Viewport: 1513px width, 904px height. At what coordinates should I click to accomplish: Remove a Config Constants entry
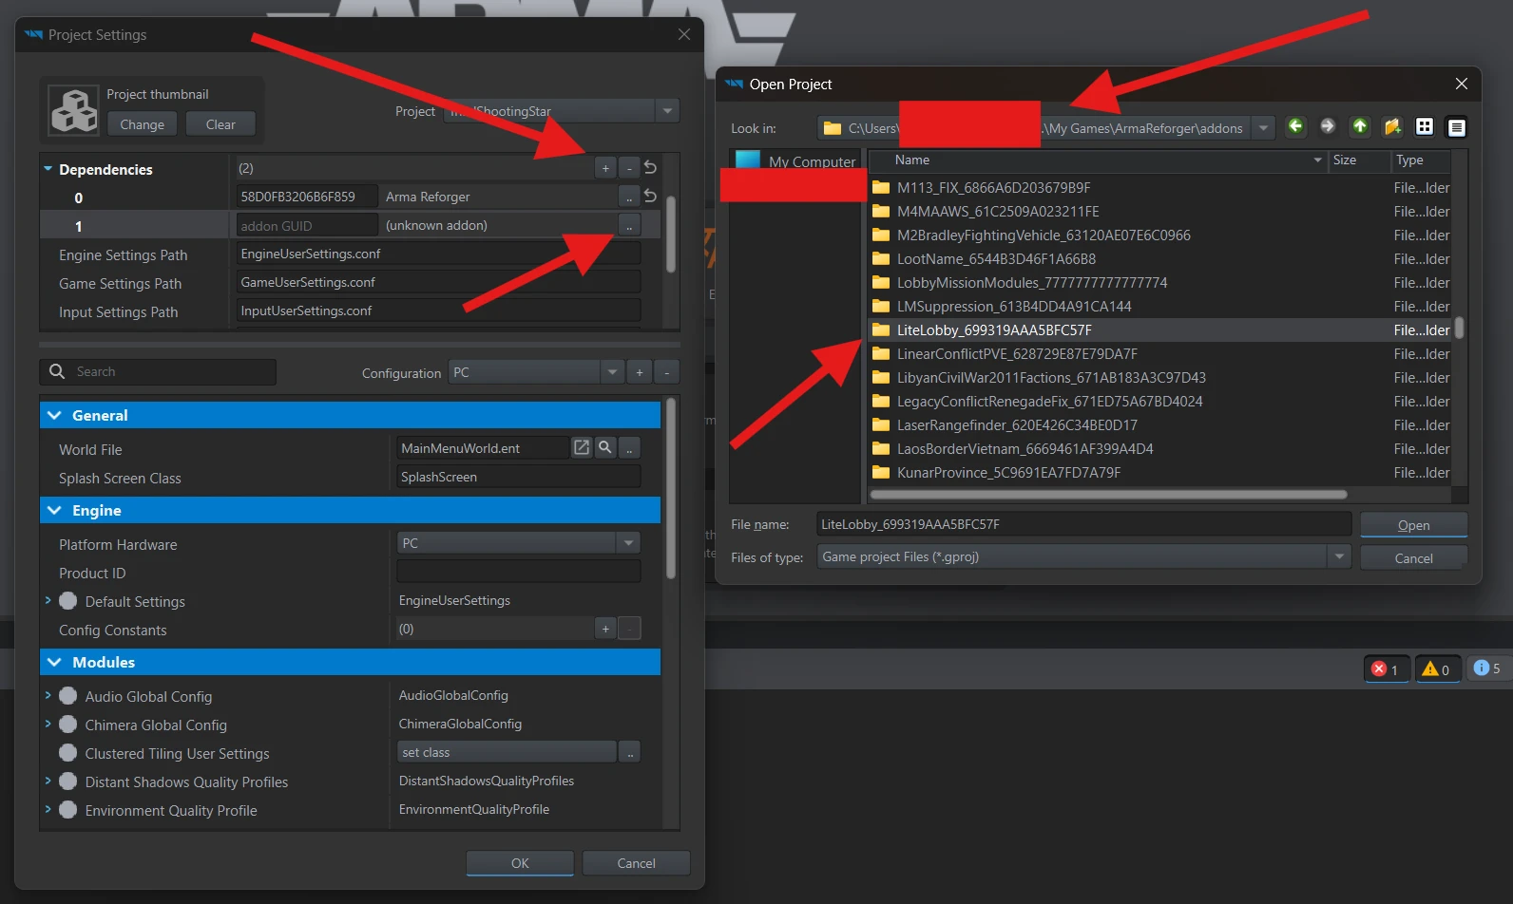[x=629, y=629]
